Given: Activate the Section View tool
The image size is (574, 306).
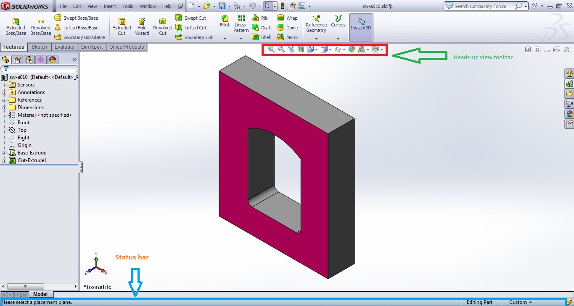Looking at the screenshot, I should tap(300, 49).
